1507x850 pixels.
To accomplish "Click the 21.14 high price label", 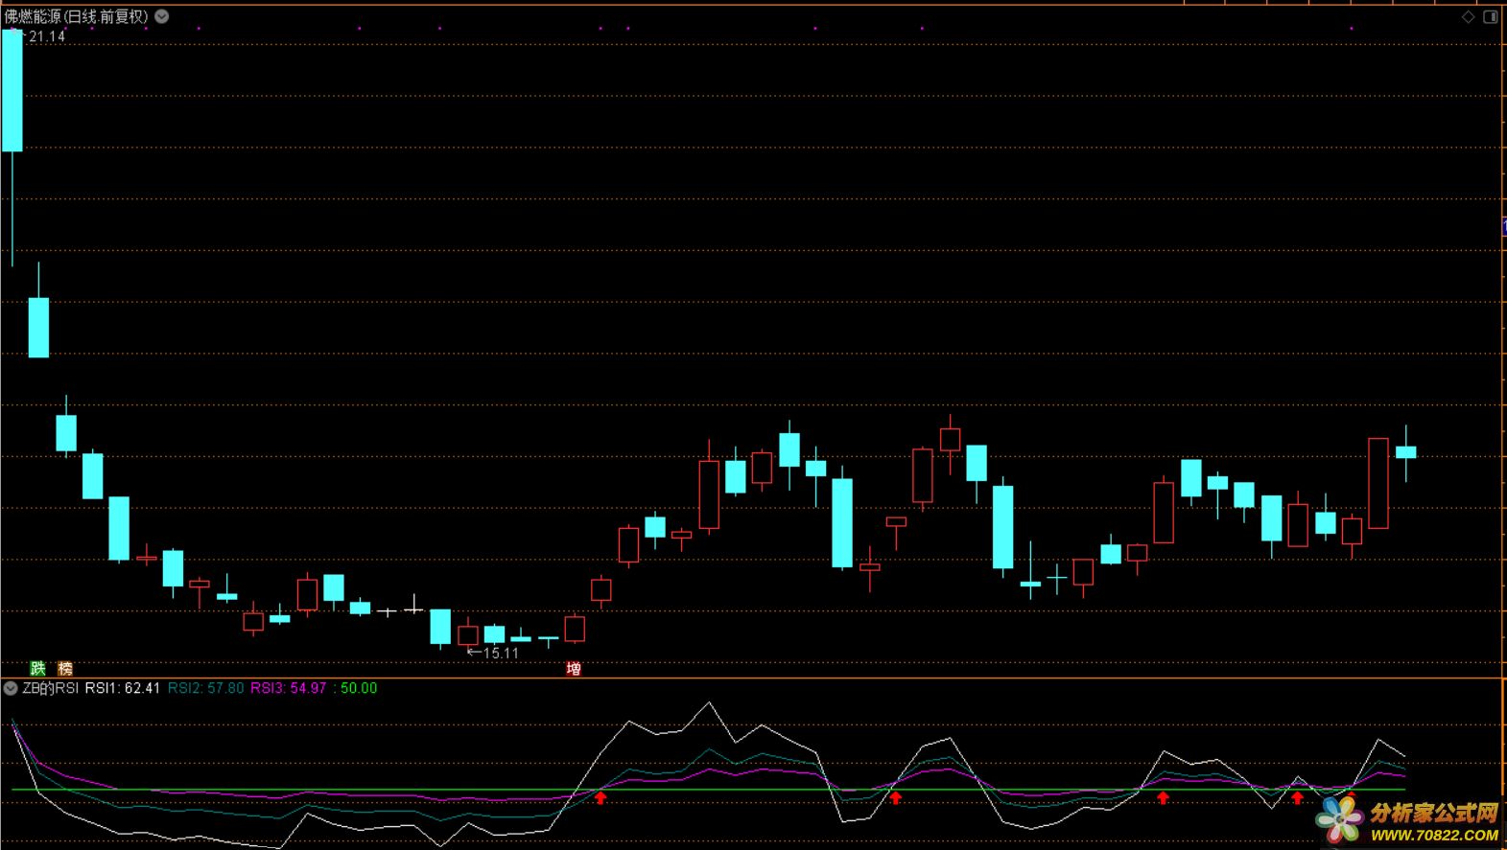I will click(x=46, y=36).
